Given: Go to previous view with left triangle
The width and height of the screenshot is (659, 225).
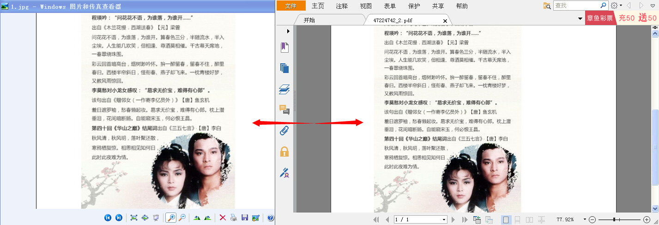Looking at the screenshot, I should tap(629, 6).
